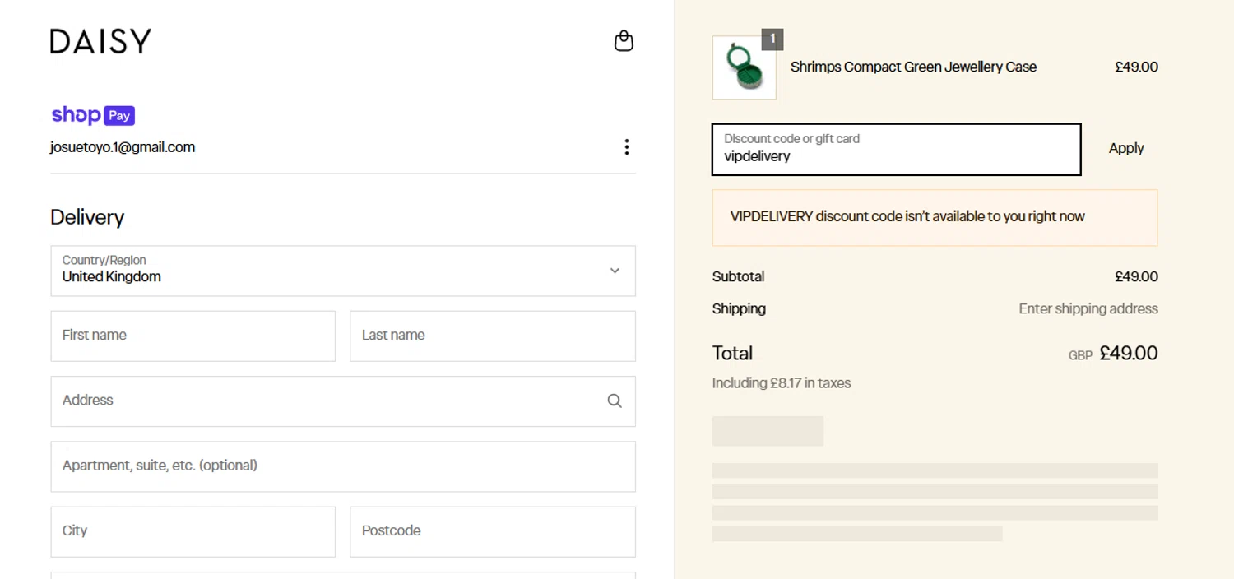Click the Shop Pay logo
Screen dimensions: 1234x579
click(x=93, y=115)
